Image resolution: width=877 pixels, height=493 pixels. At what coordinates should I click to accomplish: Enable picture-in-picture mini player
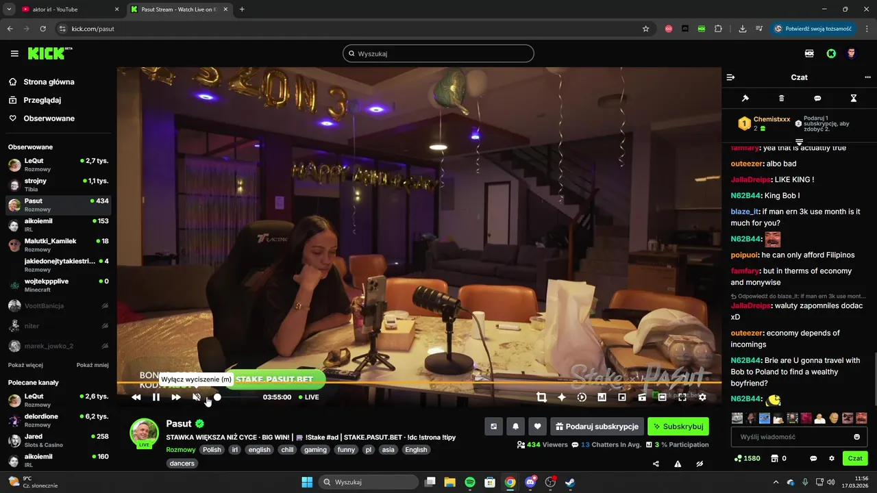click(x=622, y=397)
